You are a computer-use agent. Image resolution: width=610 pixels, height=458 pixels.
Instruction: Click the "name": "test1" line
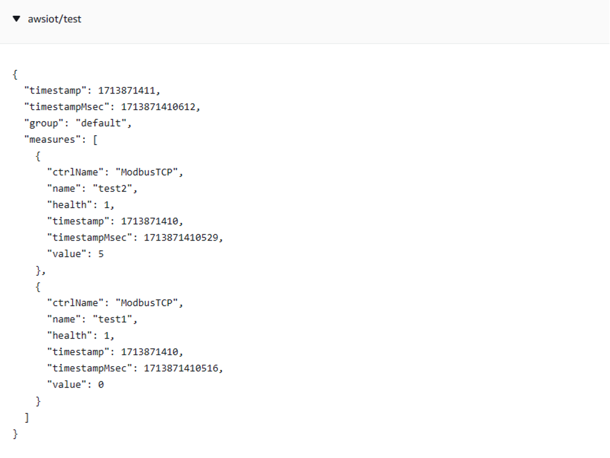[92, 319]
